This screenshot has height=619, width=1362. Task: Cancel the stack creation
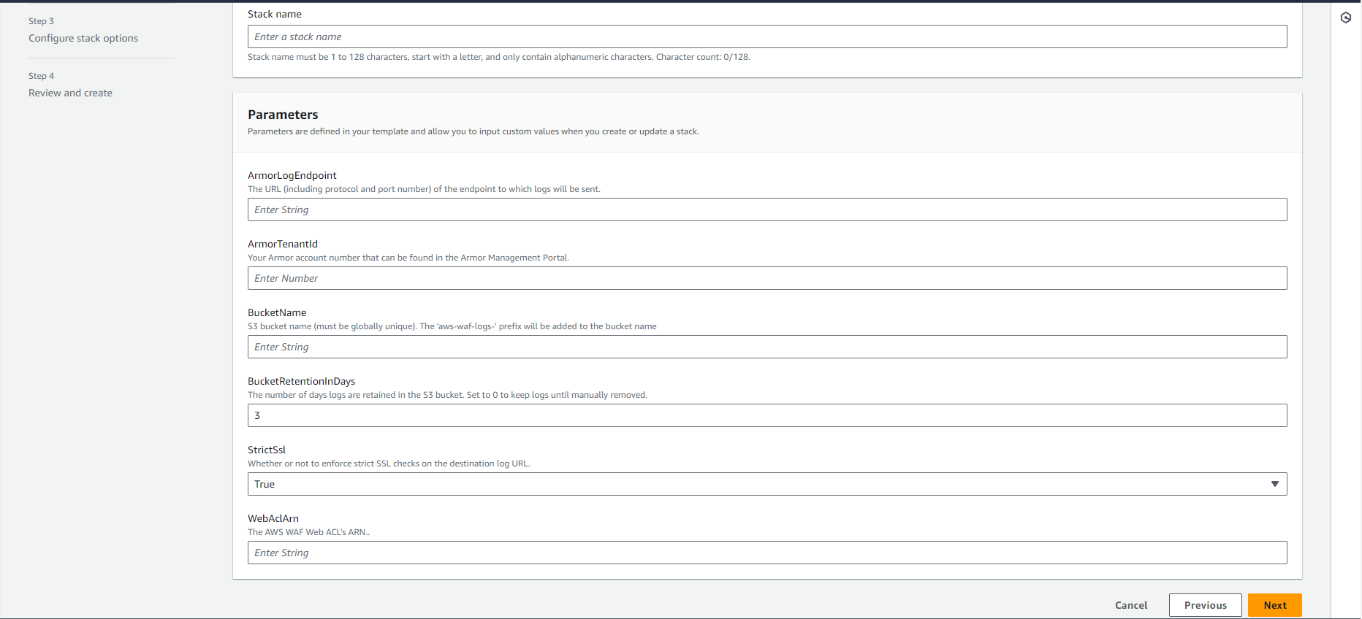1130,605
